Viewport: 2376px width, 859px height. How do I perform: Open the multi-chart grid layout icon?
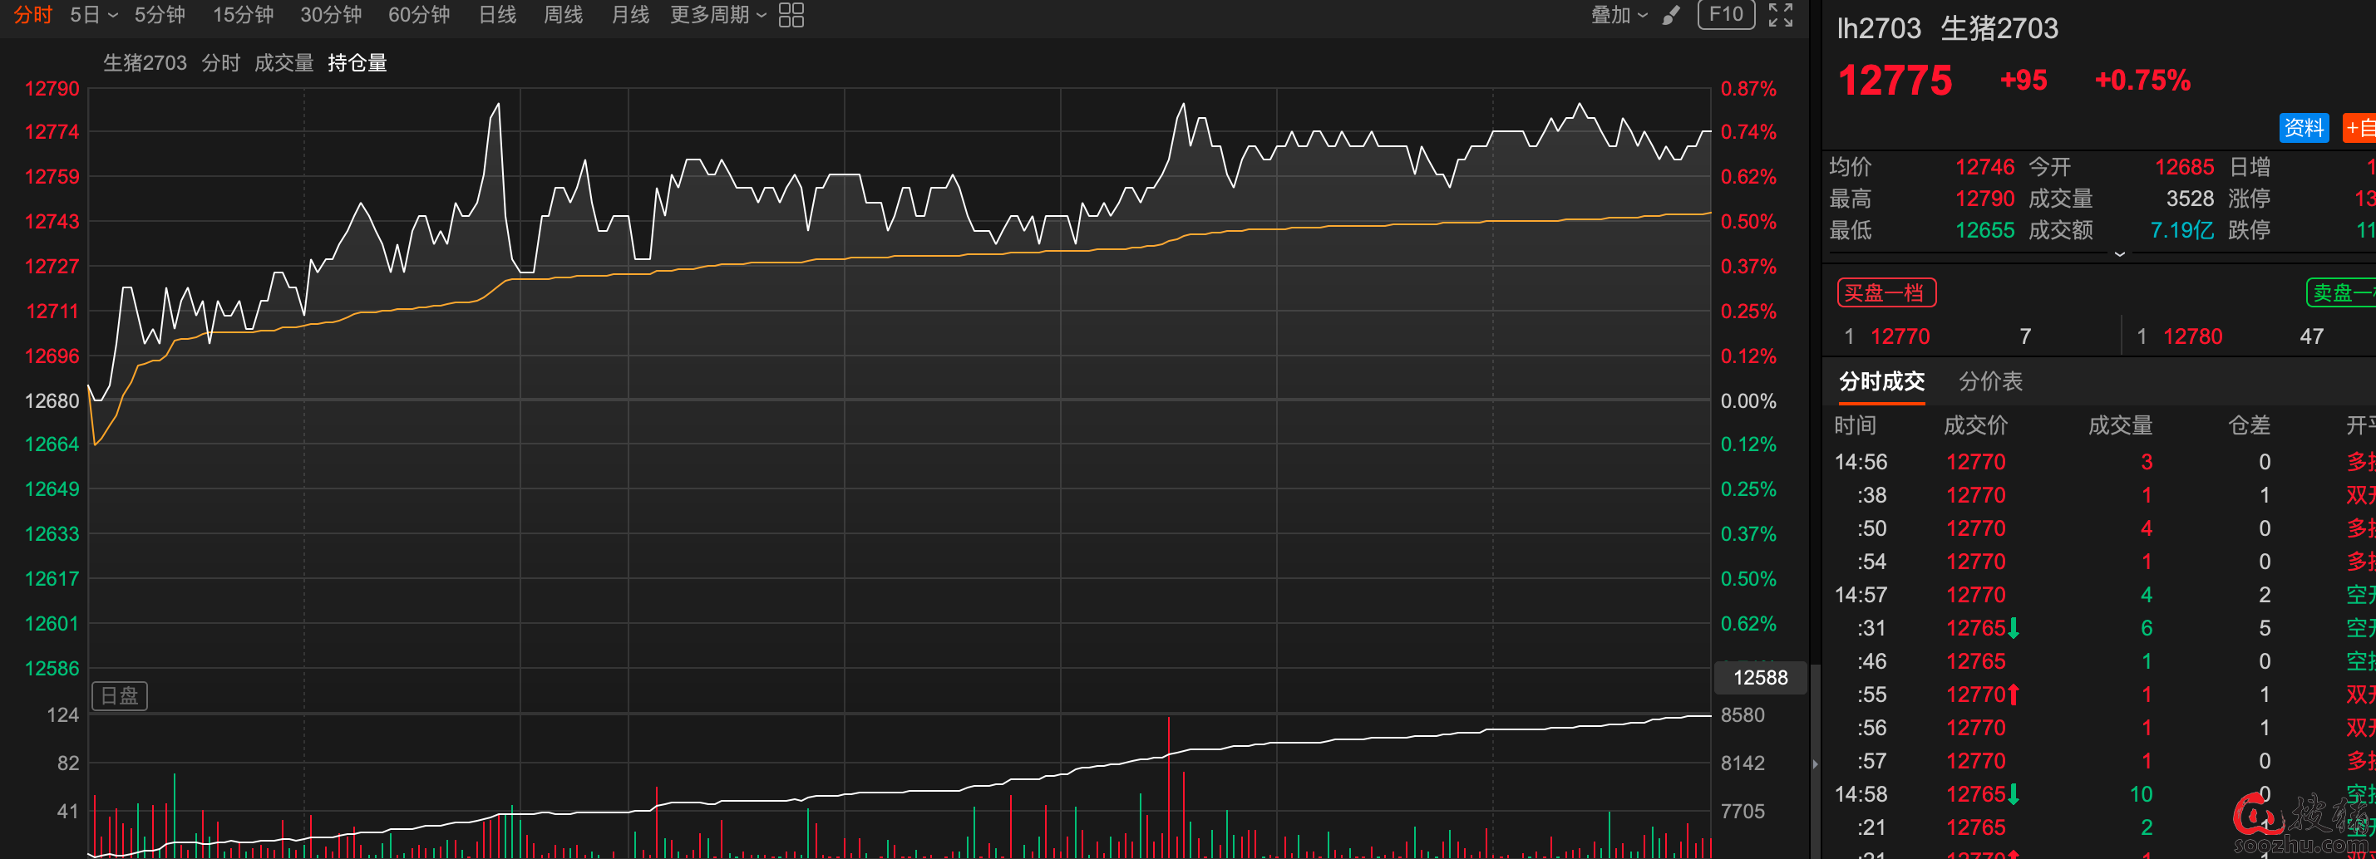pyautogui.click(x=791, y=15)
